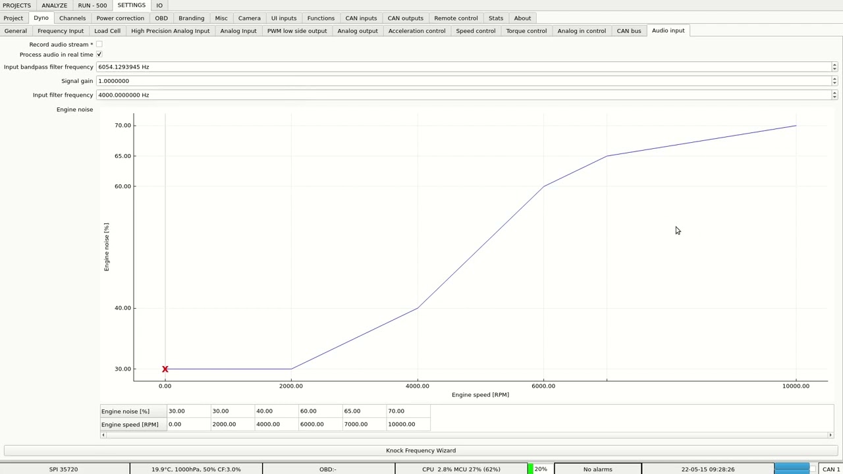
Task: Enable Record audio stream checkbox
Action: tap(99, 44)
